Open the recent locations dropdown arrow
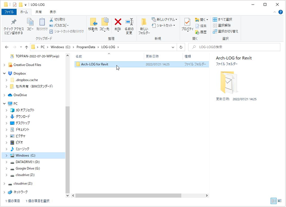The height and width of the screenshot is (207, 286). [21, 47]
